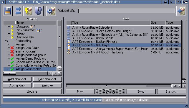The height and width of the screenshot is (108, 189).
Task: Click the disk icon of ART Episode 7
Action: pos(69,49)
